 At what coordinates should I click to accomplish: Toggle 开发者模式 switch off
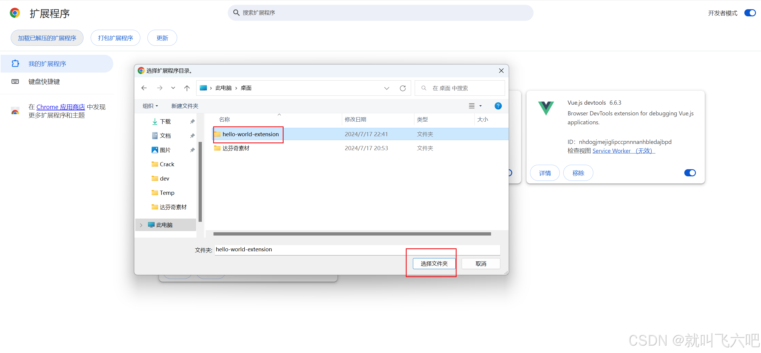[750, 13]
